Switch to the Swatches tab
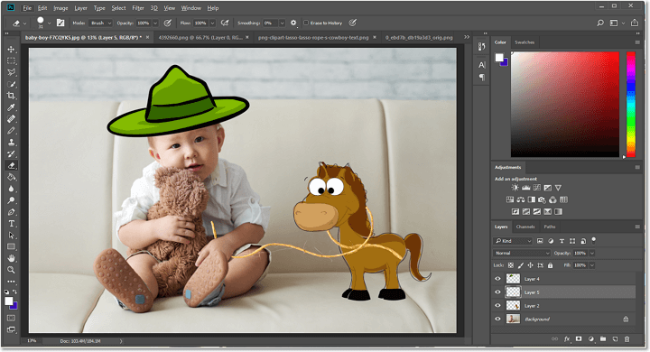Viewport: 650px width, 352px height. (525, 42)
